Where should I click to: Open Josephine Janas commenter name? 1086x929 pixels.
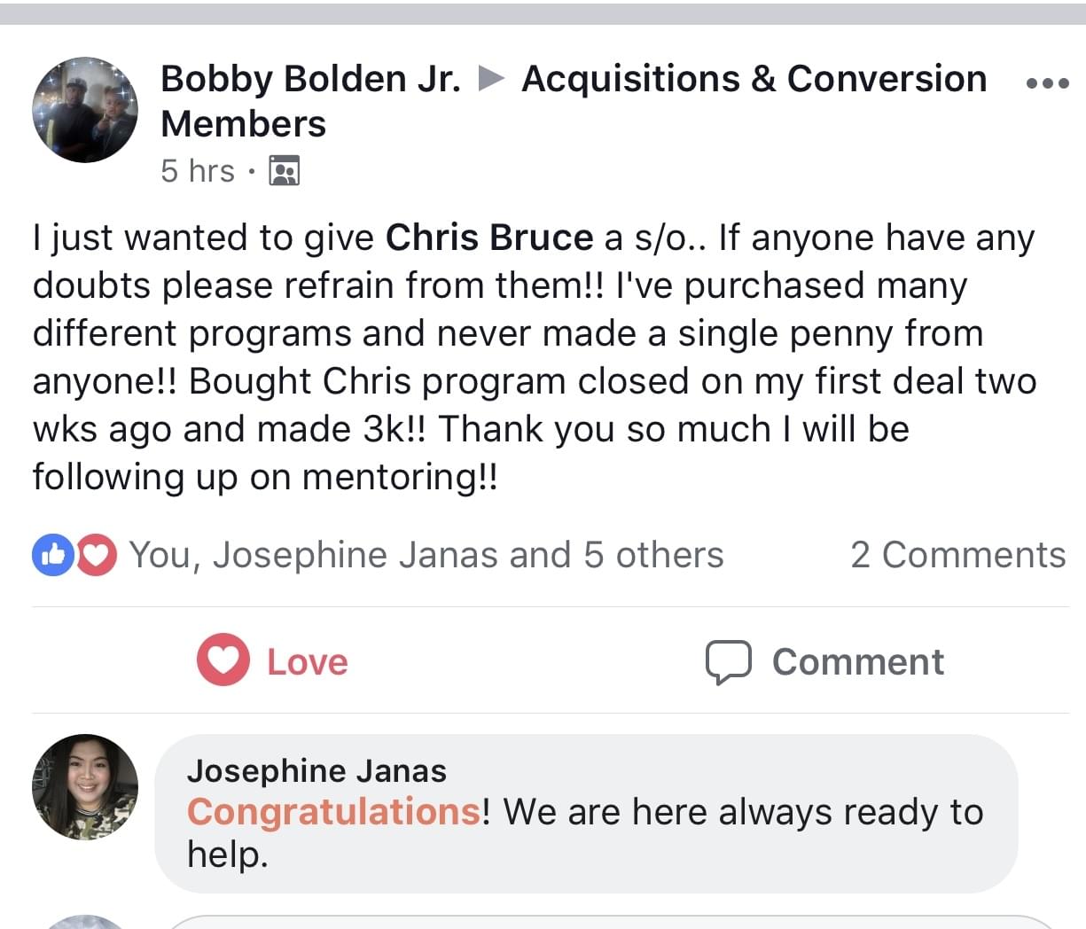pos(316,770)
